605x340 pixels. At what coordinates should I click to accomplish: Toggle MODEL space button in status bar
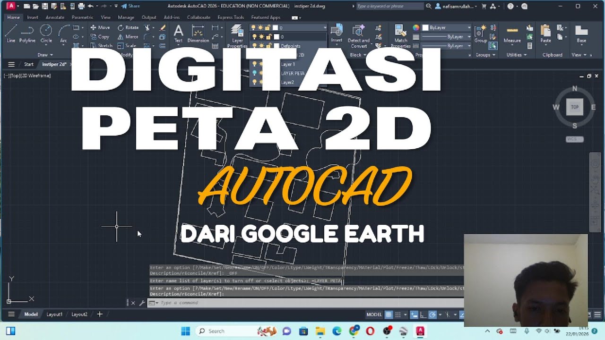tap(374, 314)
